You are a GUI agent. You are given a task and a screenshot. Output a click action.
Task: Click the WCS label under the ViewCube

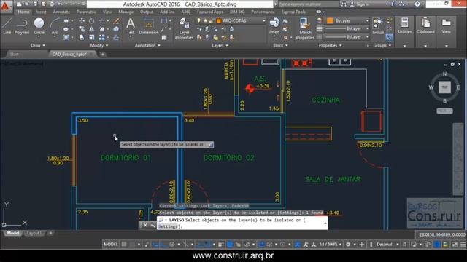click(444, 111)
